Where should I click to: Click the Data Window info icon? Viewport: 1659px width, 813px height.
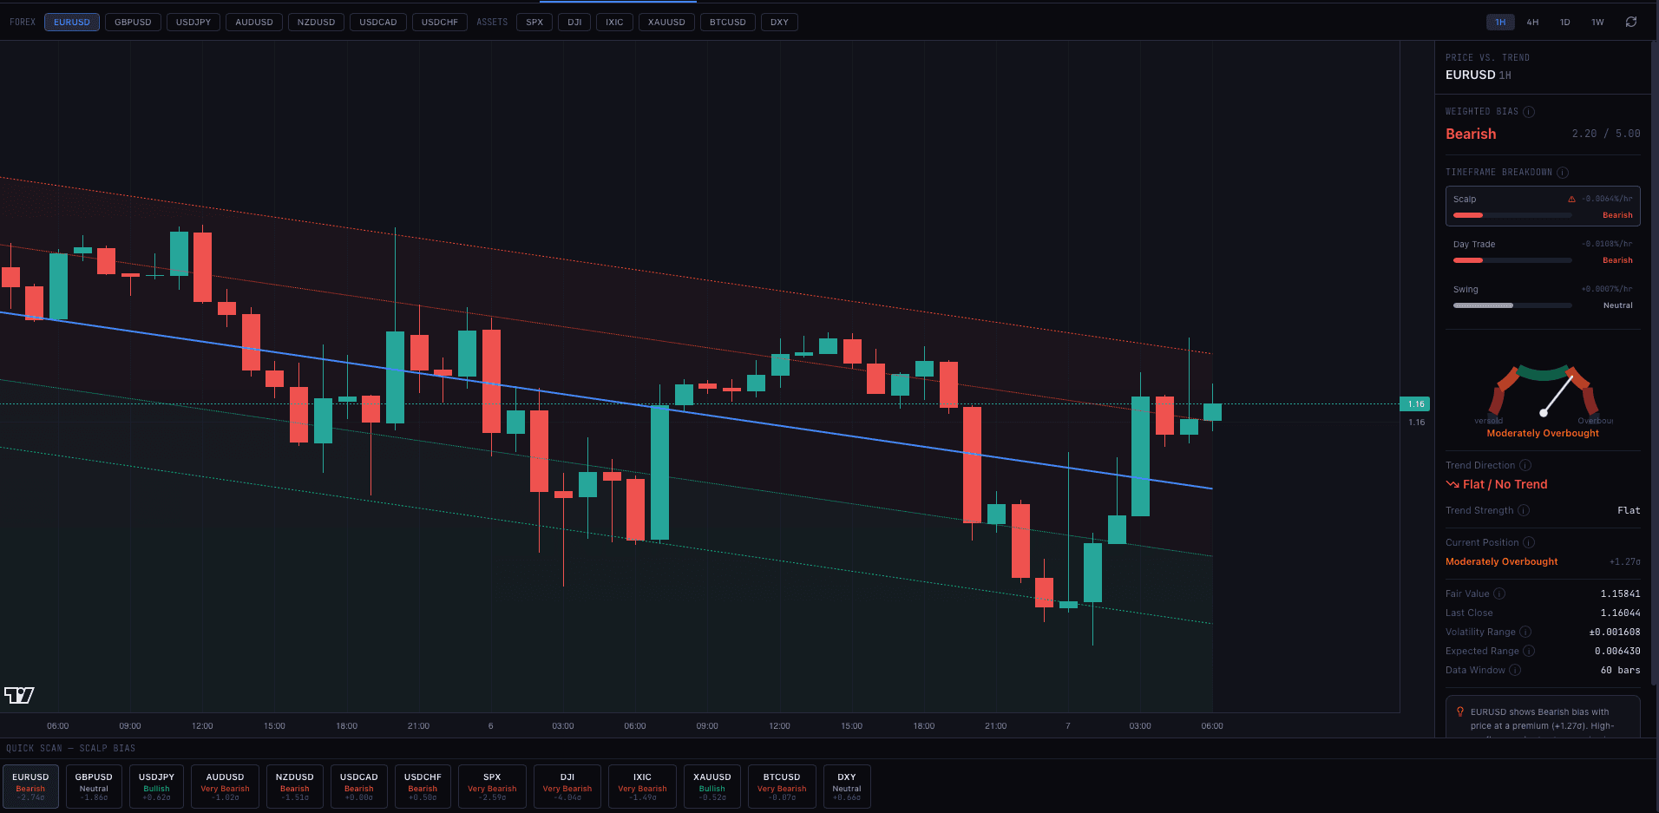pos(1515,670)
